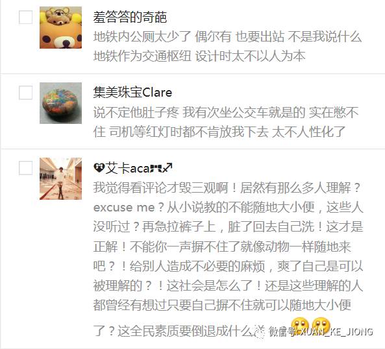385x349 pixels.
Task: Click the comment about 地铁内公厕太少了
Action: pyautogui.click(x=227, y=46)
